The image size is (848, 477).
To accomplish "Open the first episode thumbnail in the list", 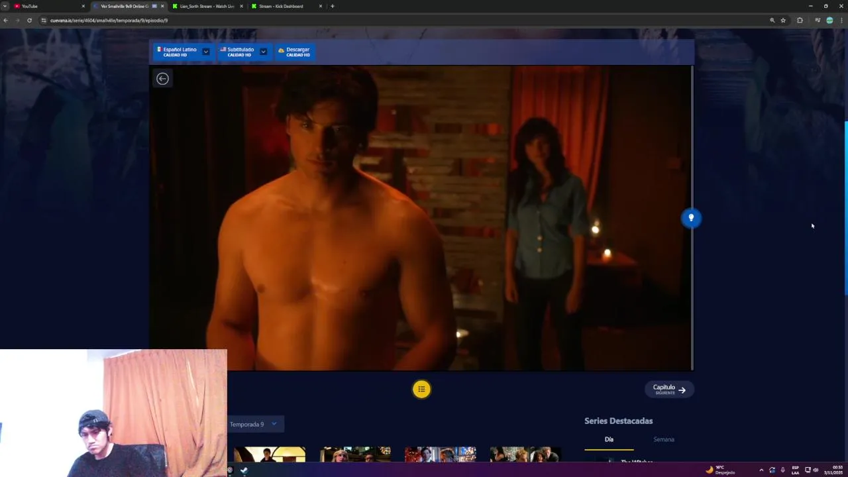I will (270, 454).
